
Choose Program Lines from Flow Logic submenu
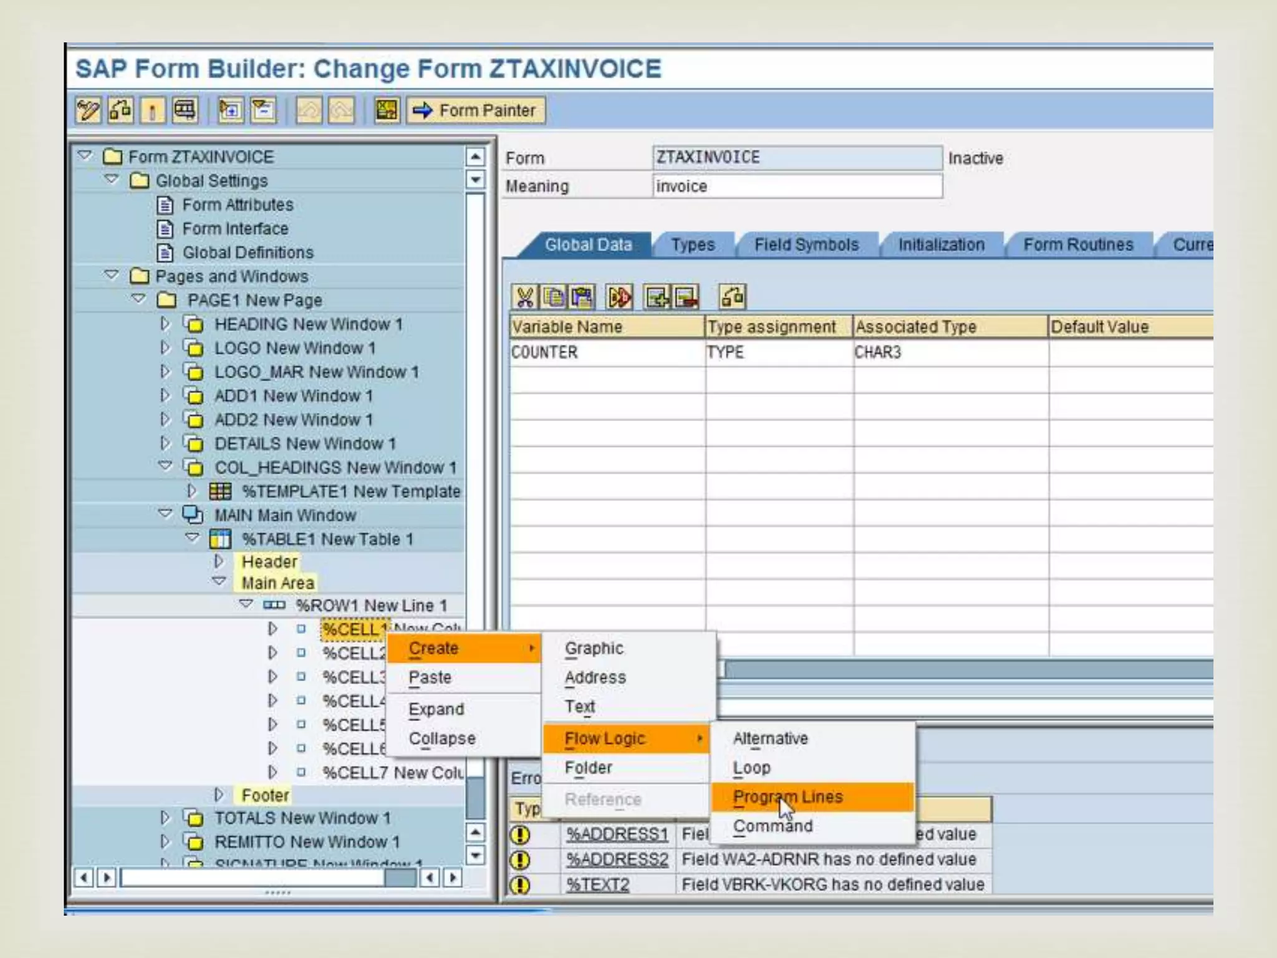(x=787, y=797)
